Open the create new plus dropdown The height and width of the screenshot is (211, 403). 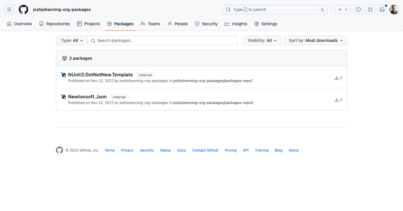coord(343,10)
